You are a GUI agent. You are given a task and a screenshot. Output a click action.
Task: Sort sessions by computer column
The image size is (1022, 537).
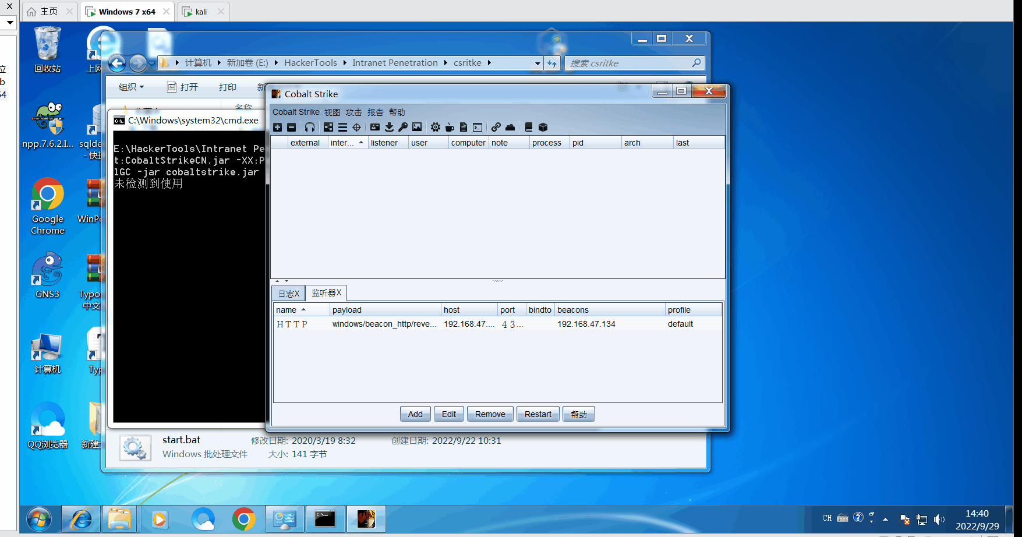pyautogui.click(x=468, y=143)
